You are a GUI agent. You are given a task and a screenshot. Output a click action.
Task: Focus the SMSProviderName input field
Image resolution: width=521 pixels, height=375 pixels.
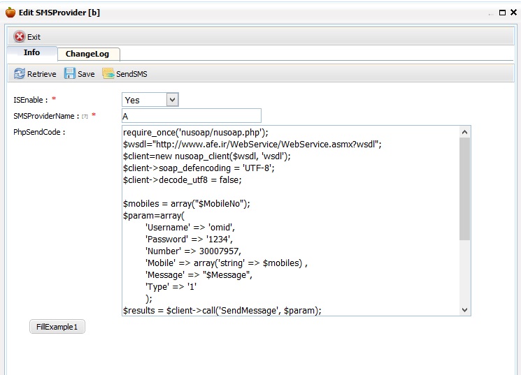click(192, 116)
